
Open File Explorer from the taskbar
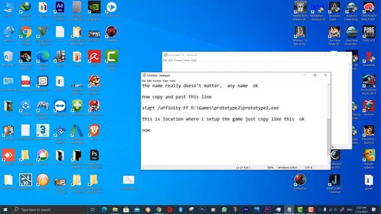115,209
